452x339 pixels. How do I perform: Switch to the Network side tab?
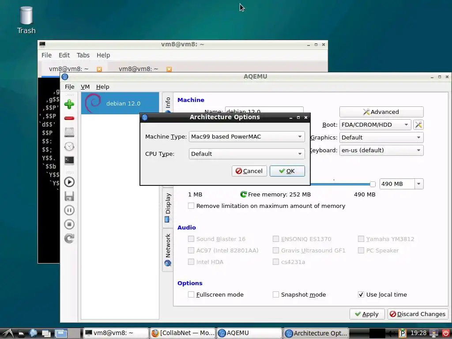point(168,250)
